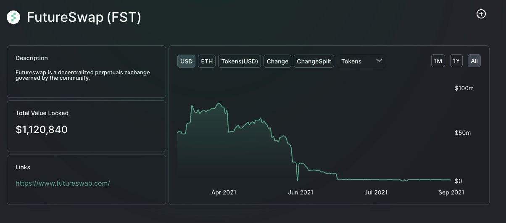The image size is (506, 223).
Task: Click the Jun 2021 x-axis label
Action: coord(300,192)
